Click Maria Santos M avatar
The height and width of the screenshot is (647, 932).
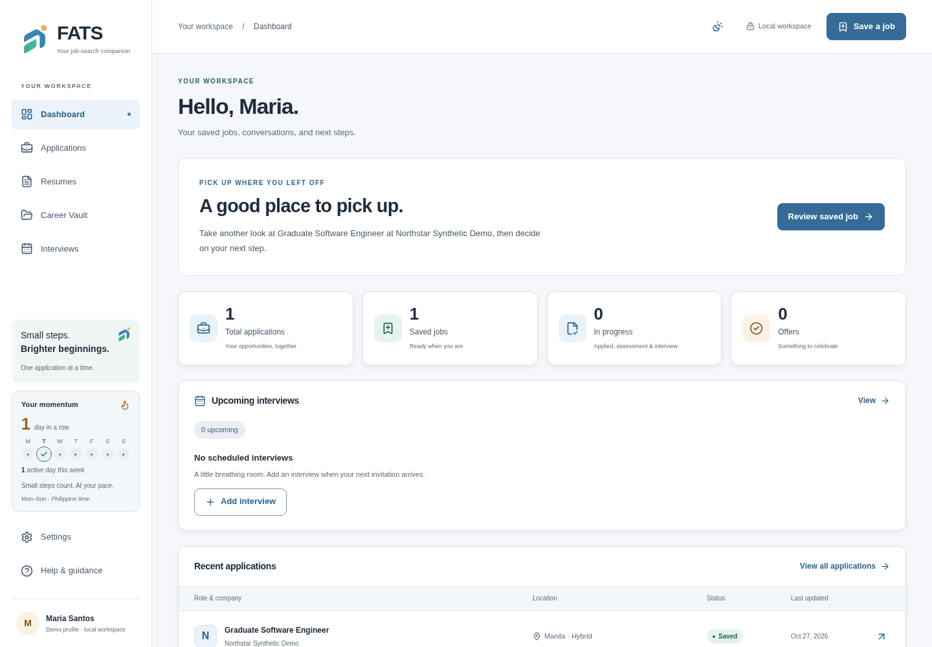pos(28,624)
